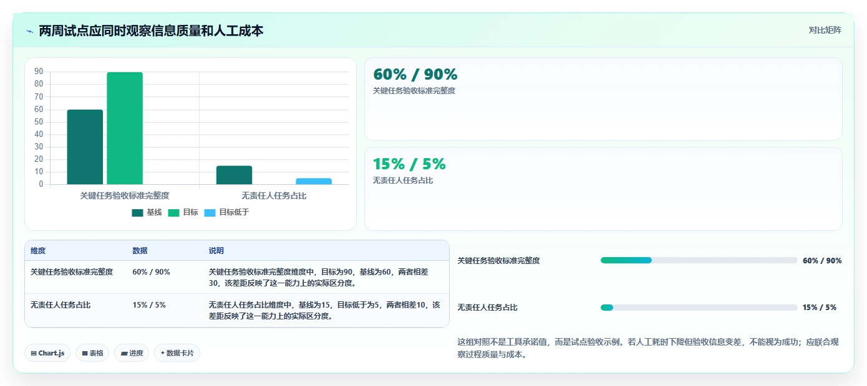Click the sparkle icon in 数据卡片 chip
867x386 pixels.
162,353
